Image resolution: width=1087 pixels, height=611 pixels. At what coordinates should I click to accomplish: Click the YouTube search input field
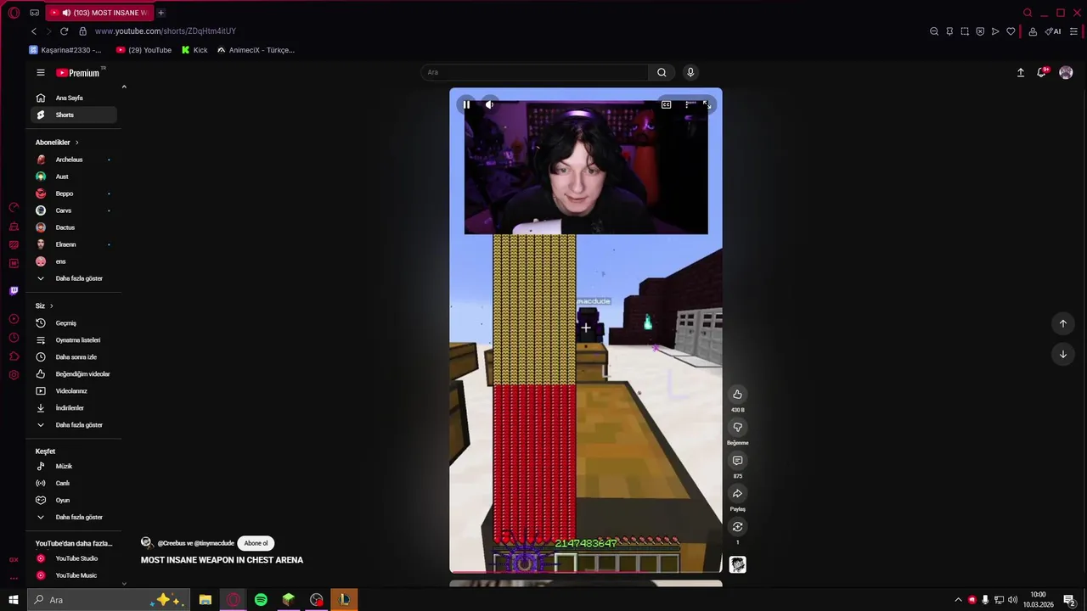535,72
